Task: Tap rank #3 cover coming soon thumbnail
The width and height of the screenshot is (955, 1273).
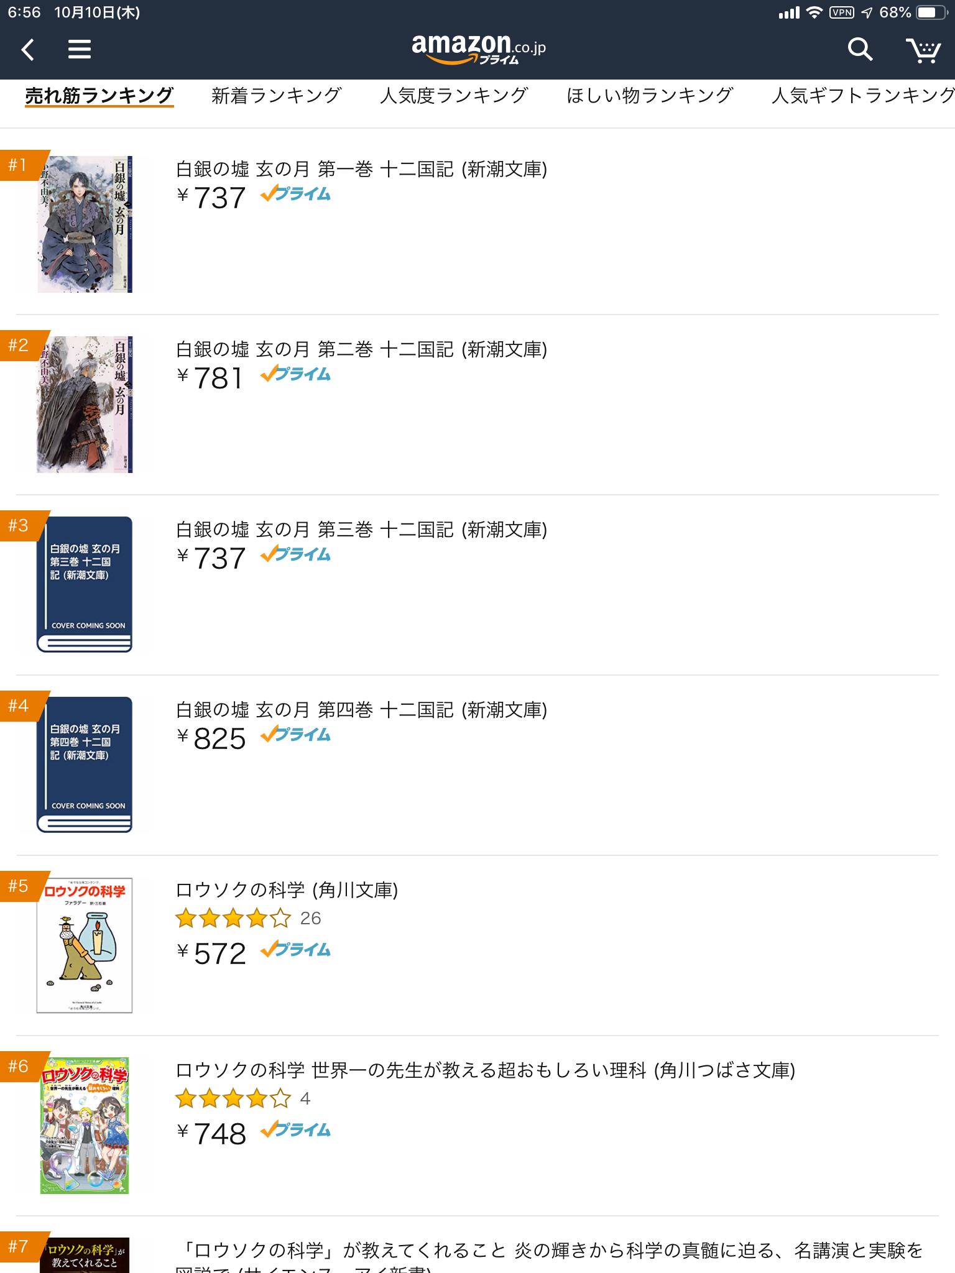Action: 85,584
